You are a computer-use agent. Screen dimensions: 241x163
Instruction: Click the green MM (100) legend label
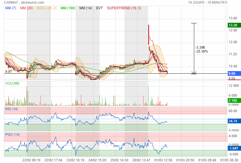click(x=68, y=8)
